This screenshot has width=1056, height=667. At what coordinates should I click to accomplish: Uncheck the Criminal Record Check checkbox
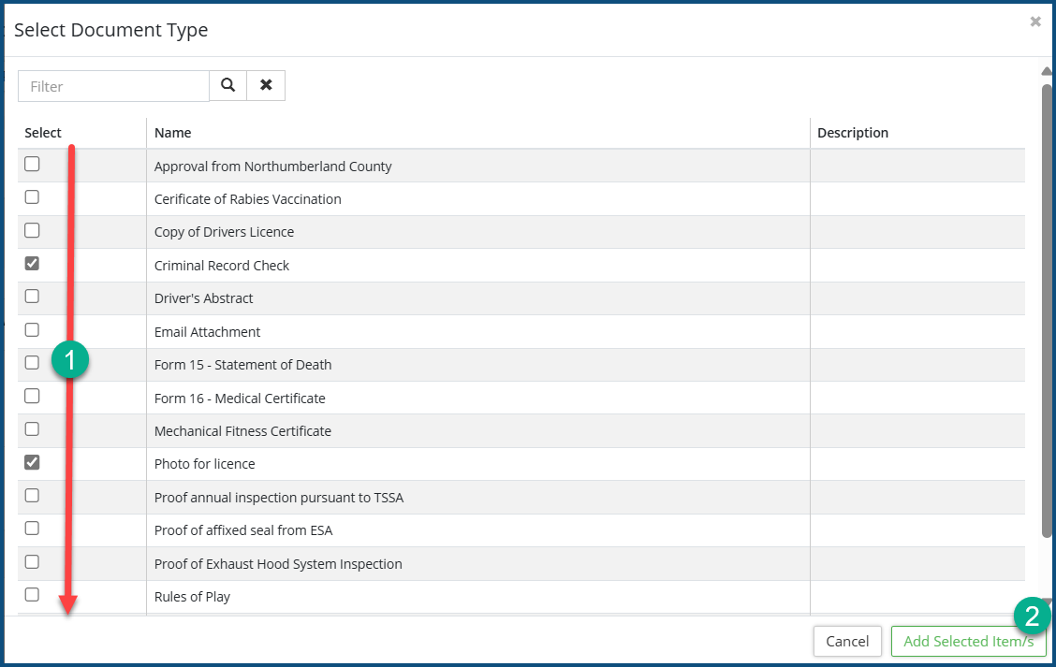click(x=32, y=265)
